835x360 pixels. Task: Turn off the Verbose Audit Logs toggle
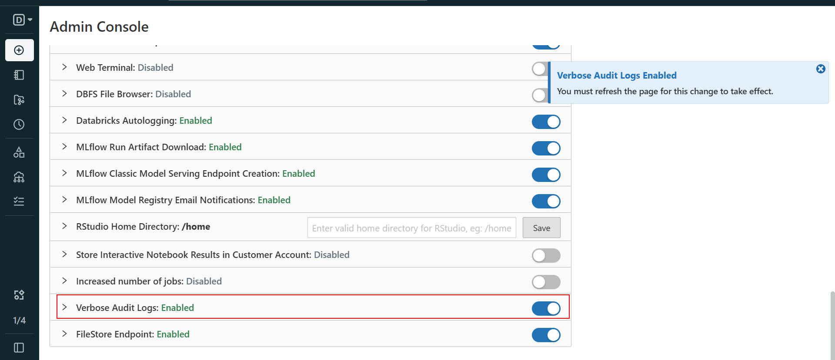(546, 308)
